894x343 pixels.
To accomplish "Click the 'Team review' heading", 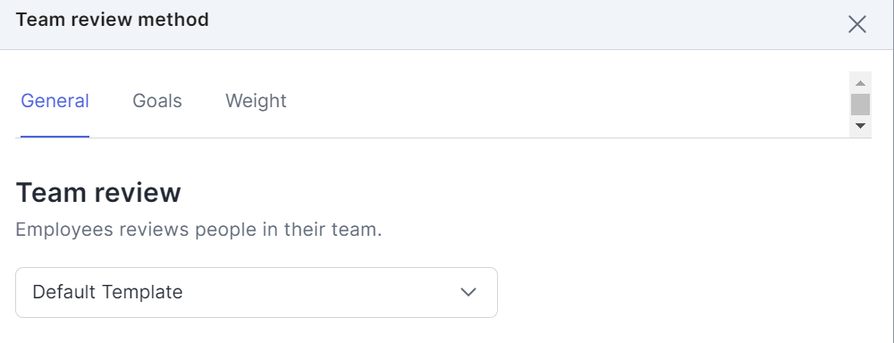I will click(98, 193).
